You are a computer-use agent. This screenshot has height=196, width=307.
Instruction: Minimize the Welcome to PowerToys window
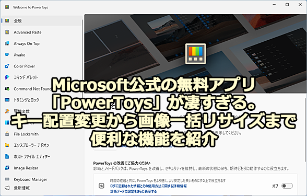coord(274,5)
